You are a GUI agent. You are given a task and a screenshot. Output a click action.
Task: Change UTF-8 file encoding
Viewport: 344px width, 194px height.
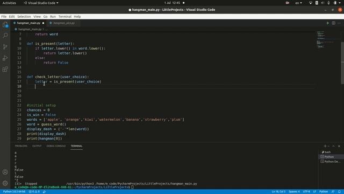(306, 192)
